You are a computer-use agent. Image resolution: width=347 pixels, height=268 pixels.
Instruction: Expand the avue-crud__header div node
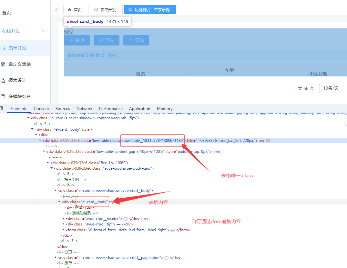(63, 219)
